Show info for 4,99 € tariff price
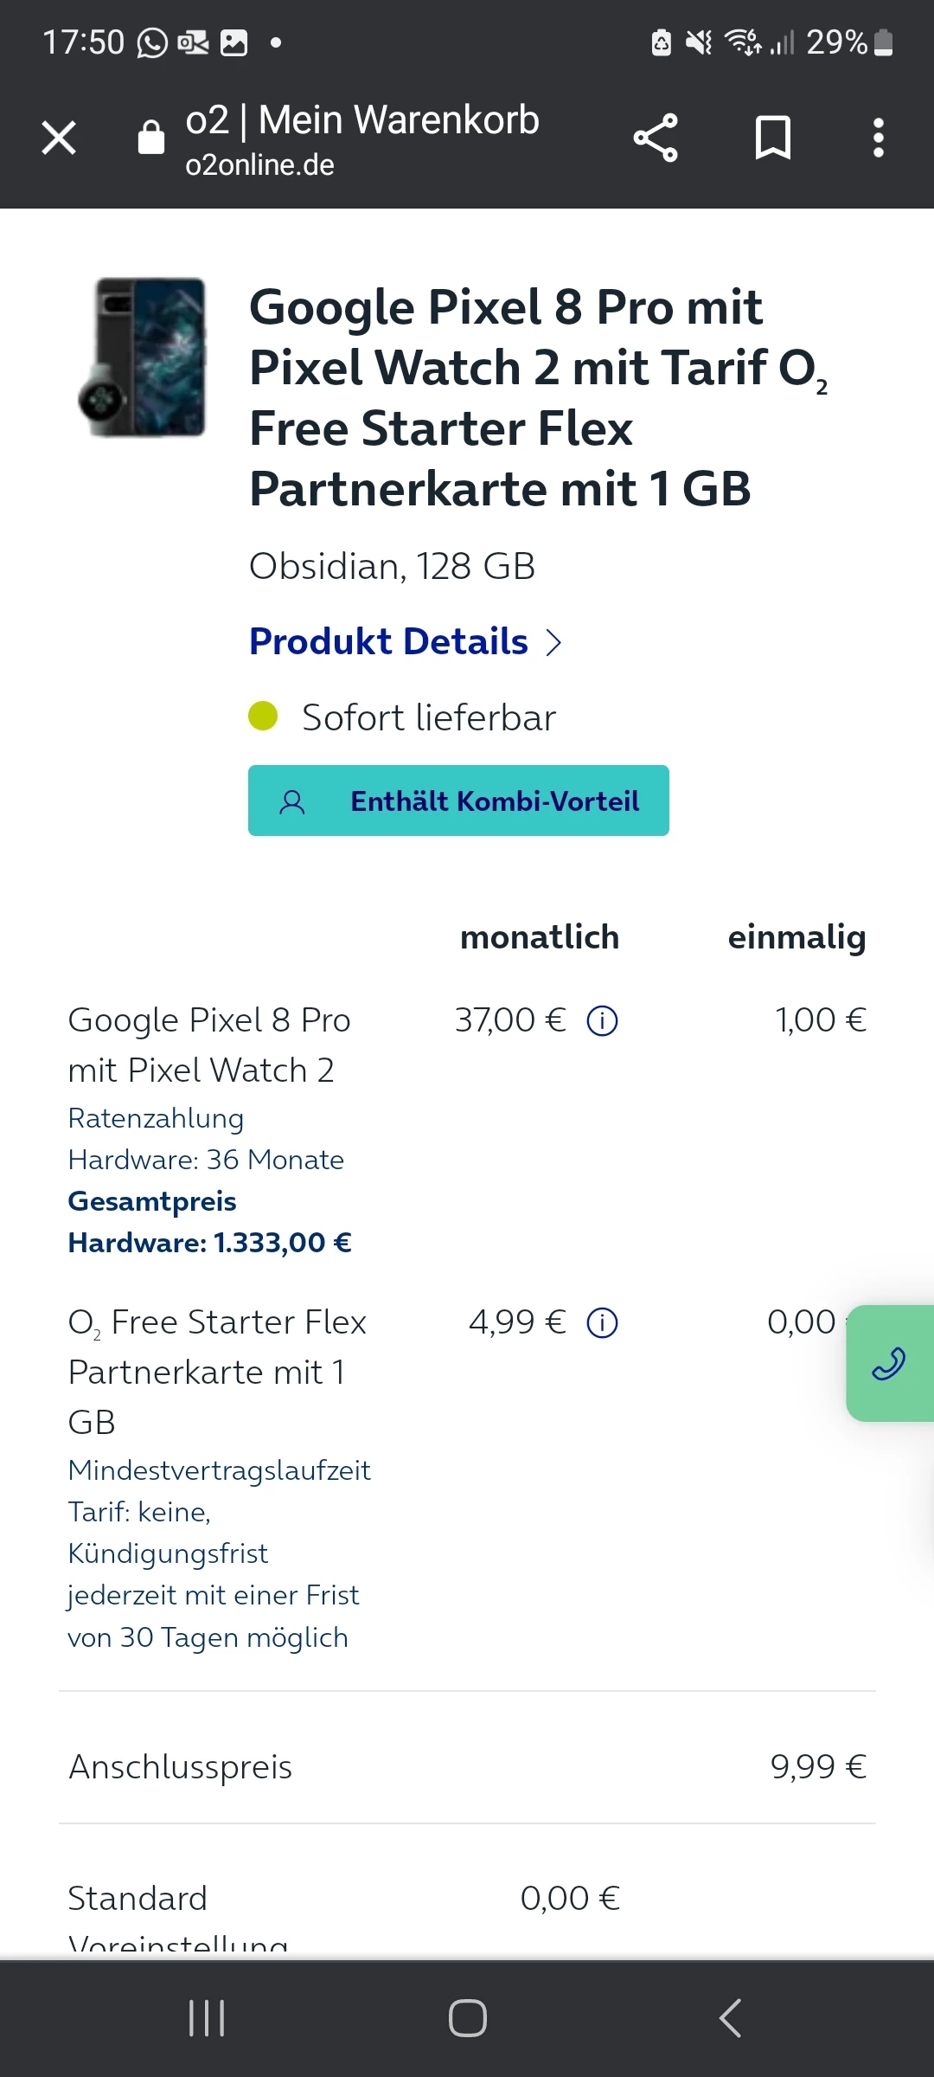The height and width of the screenshot is (2077, 934). click(602, 1323)
